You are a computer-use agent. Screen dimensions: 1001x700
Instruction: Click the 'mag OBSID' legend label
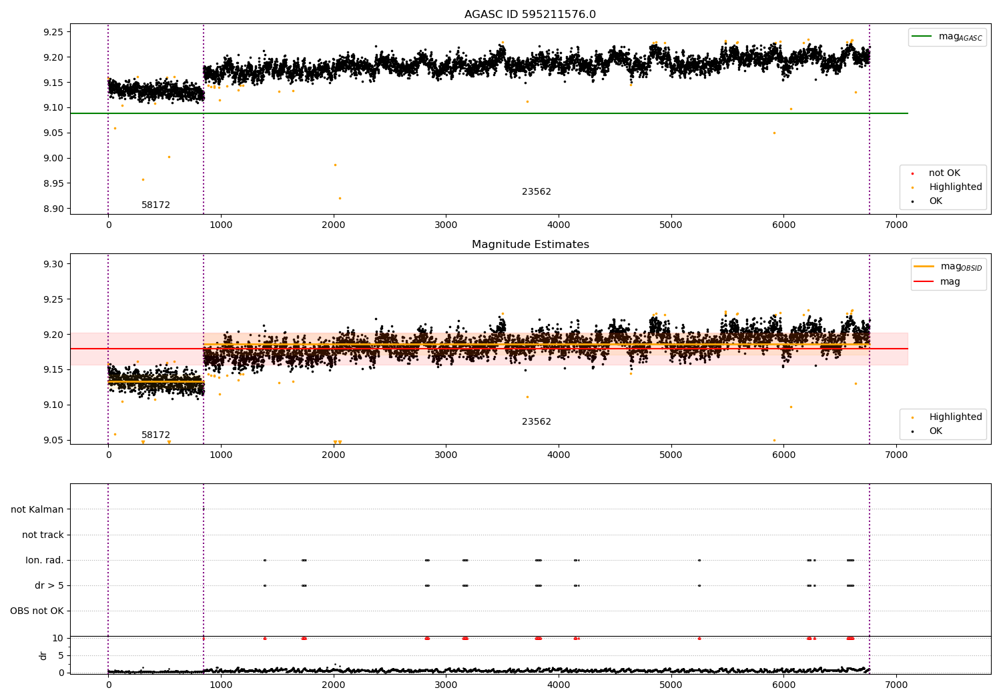click(x=962, y=267)
